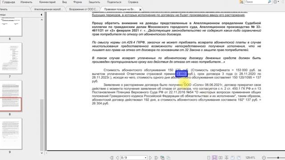
Task: Open the Вид ribbon tab
Action: pyautogui.click(x=64, y=2)
